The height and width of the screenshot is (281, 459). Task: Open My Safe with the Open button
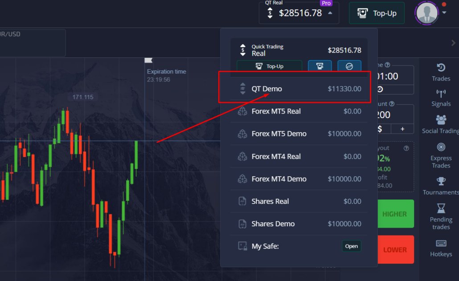(351, 246)
